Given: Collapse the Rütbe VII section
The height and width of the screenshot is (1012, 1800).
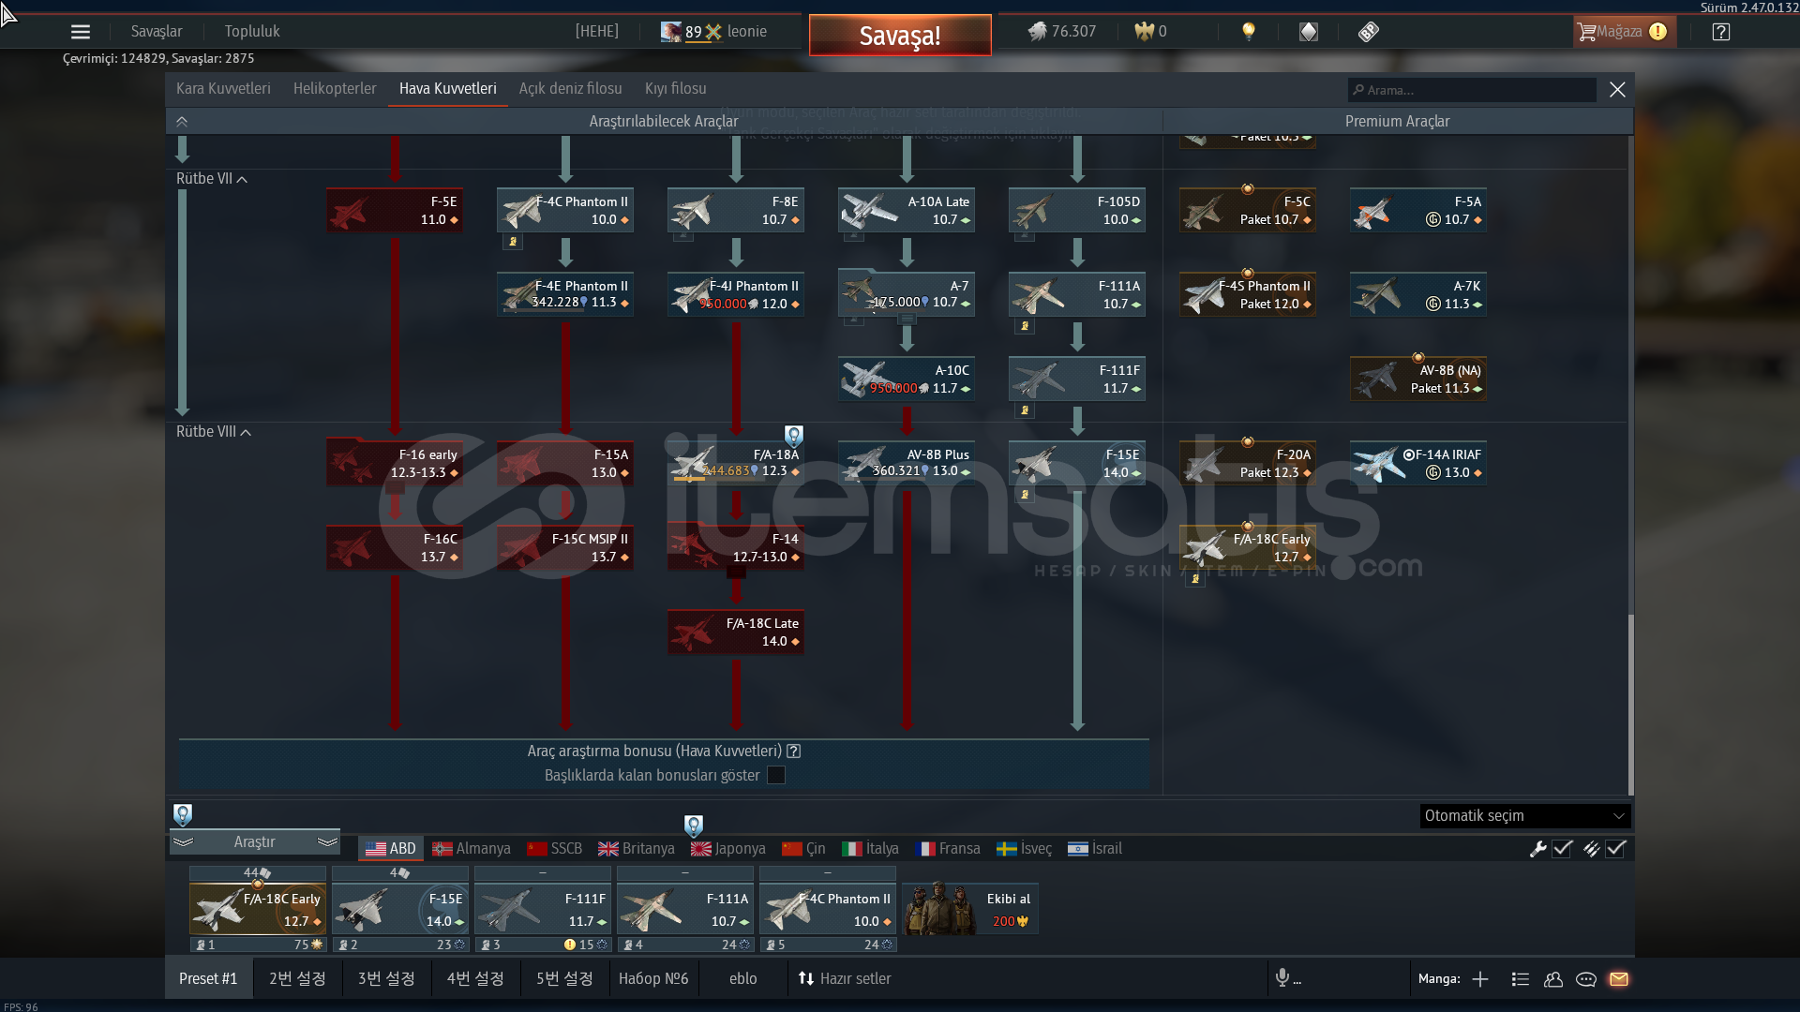Looking at the screenshot, I should pyautogui.click(x=212, y=179).
